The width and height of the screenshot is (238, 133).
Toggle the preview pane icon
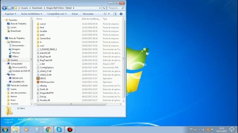click(115, 14)
